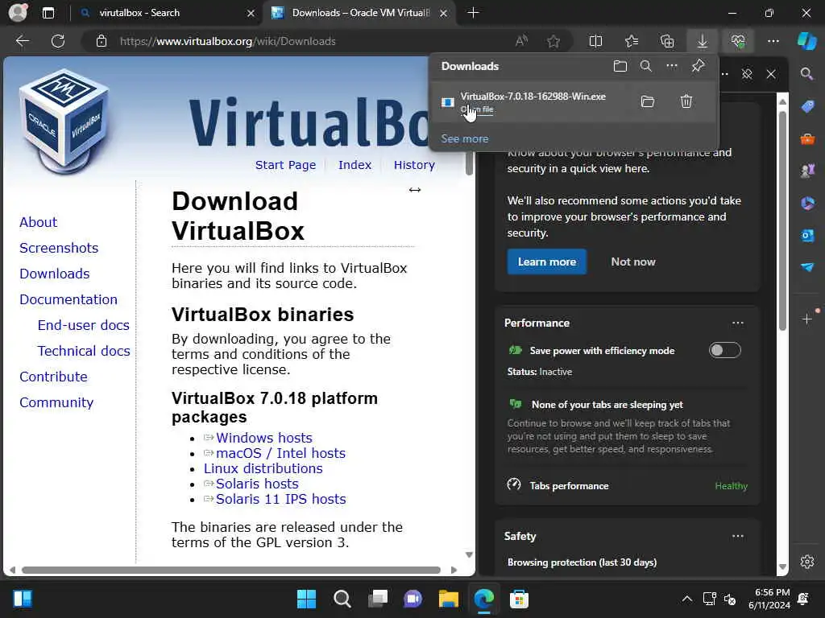
Task: Click the Learn more button
Action: click(x=547, y=262)
